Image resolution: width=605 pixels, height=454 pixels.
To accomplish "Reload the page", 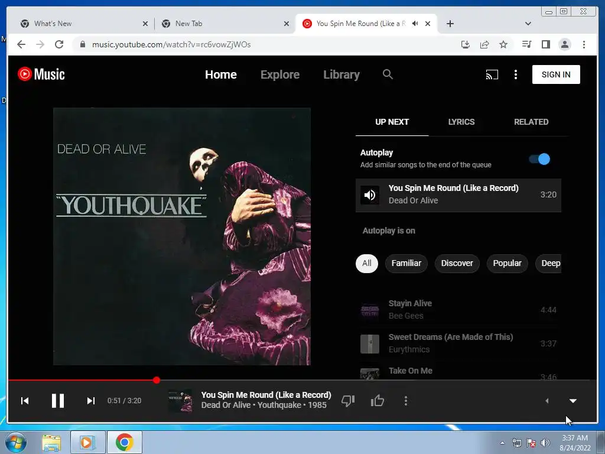I will point(59,44).
